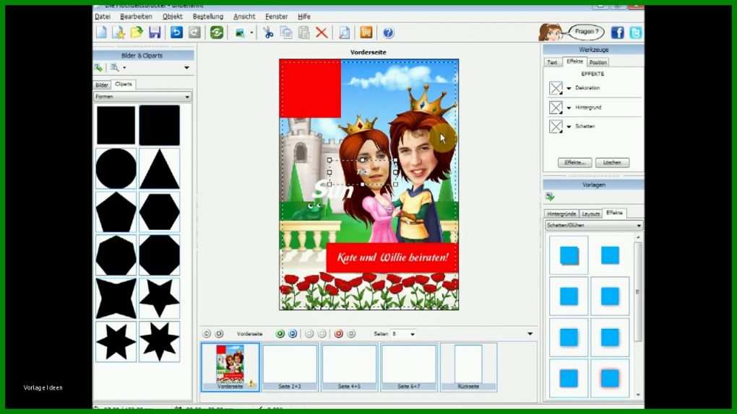Screen dimensions: 737x414
Task: Select the hexagon shape clipart
Action: (160, 212)
